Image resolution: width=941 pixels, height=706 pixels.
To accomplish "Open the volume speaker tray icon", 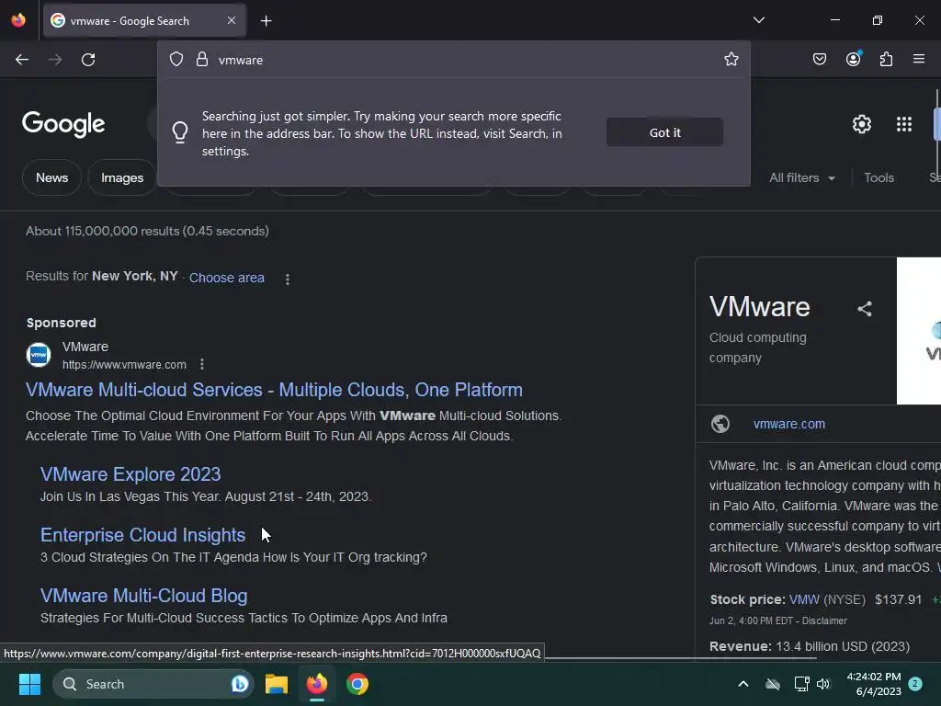I will (823, 684).
